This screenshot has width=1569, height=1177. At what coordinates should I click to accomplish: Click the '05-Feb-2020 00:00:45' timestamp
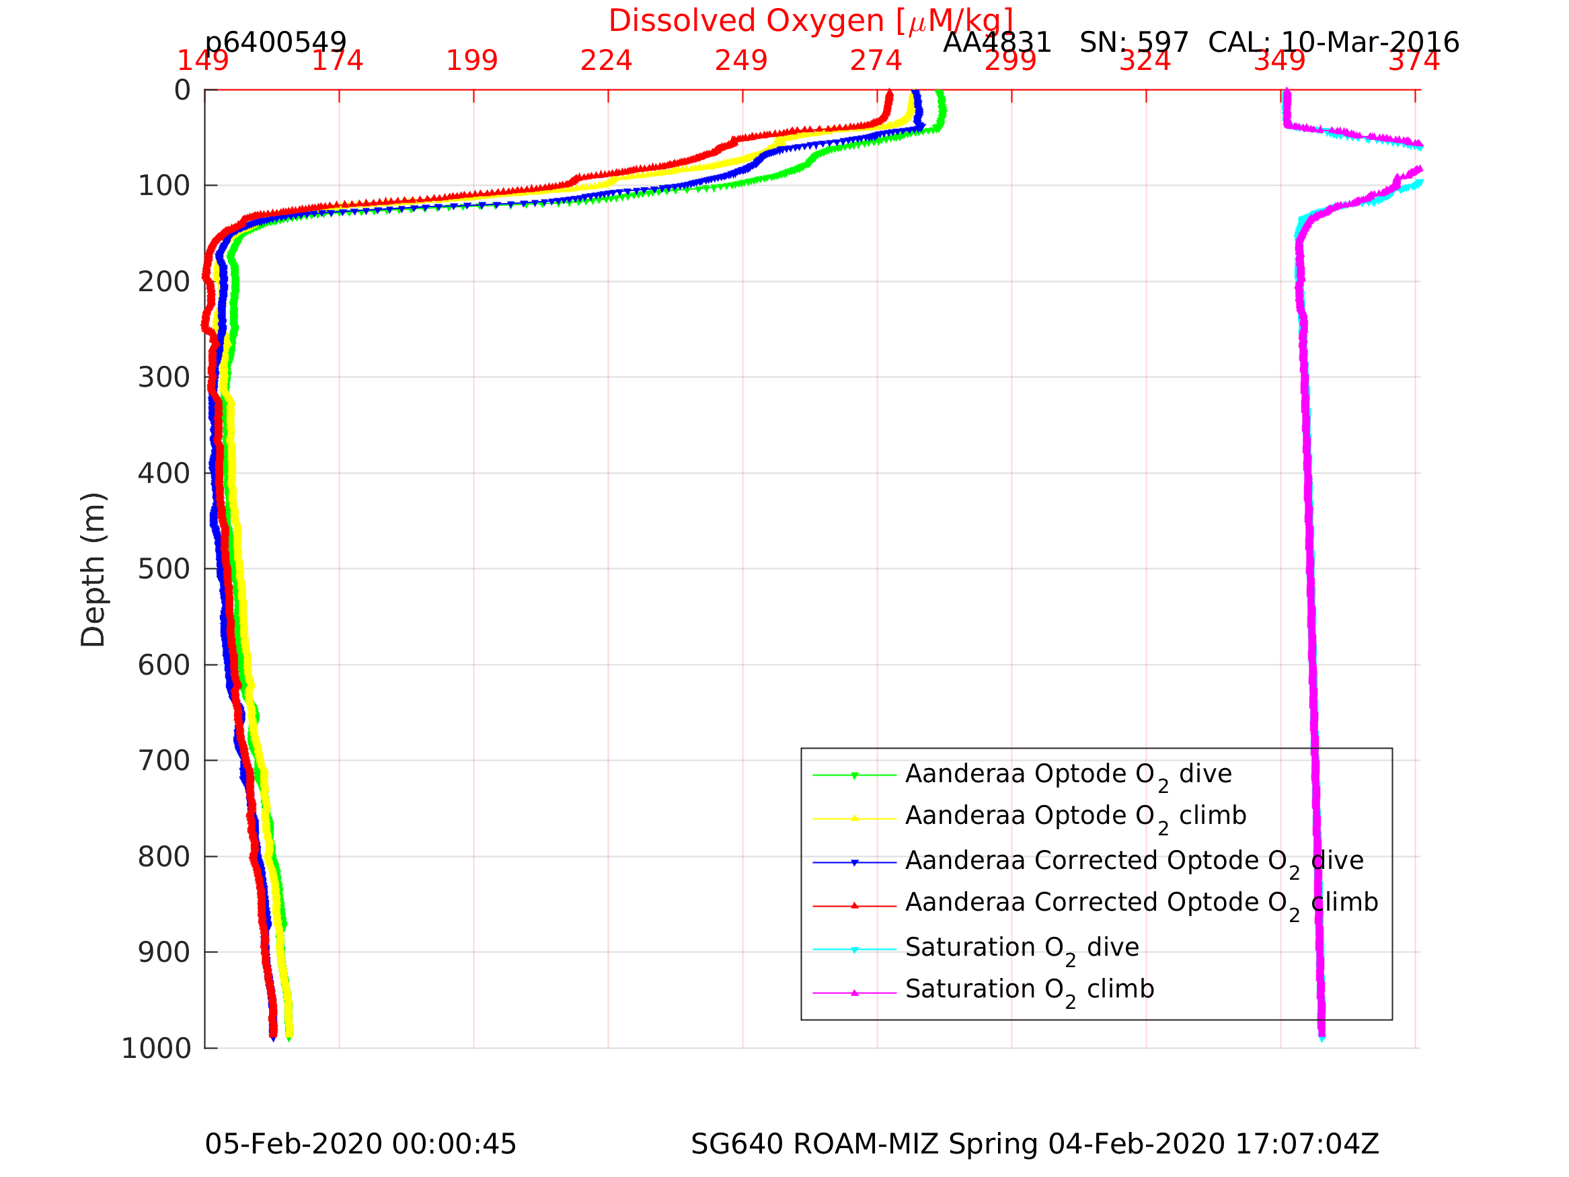point(360,1144)
